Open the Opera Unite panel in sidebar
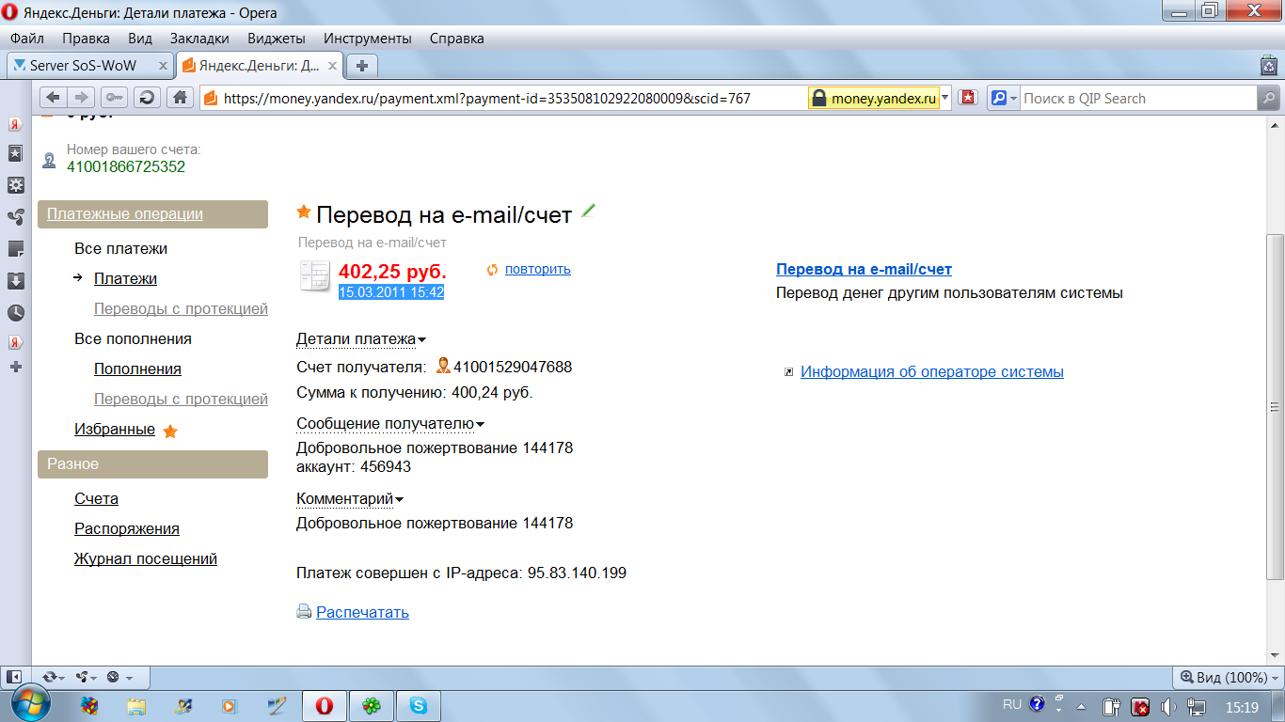 click(15, 217)
